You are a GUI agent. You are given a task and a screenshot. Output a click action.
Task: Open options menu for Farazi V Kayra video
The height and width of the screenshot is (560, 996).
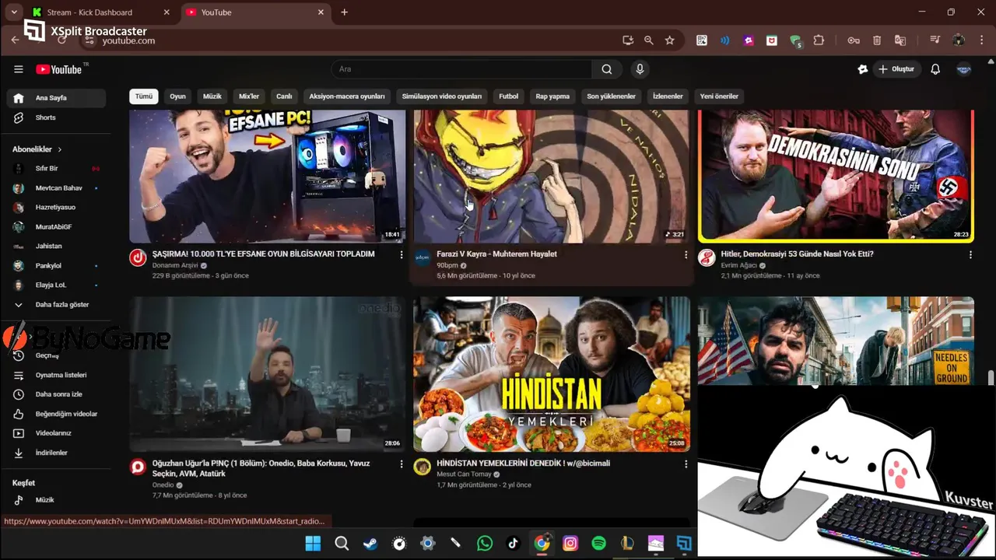(x=686, y=255)
